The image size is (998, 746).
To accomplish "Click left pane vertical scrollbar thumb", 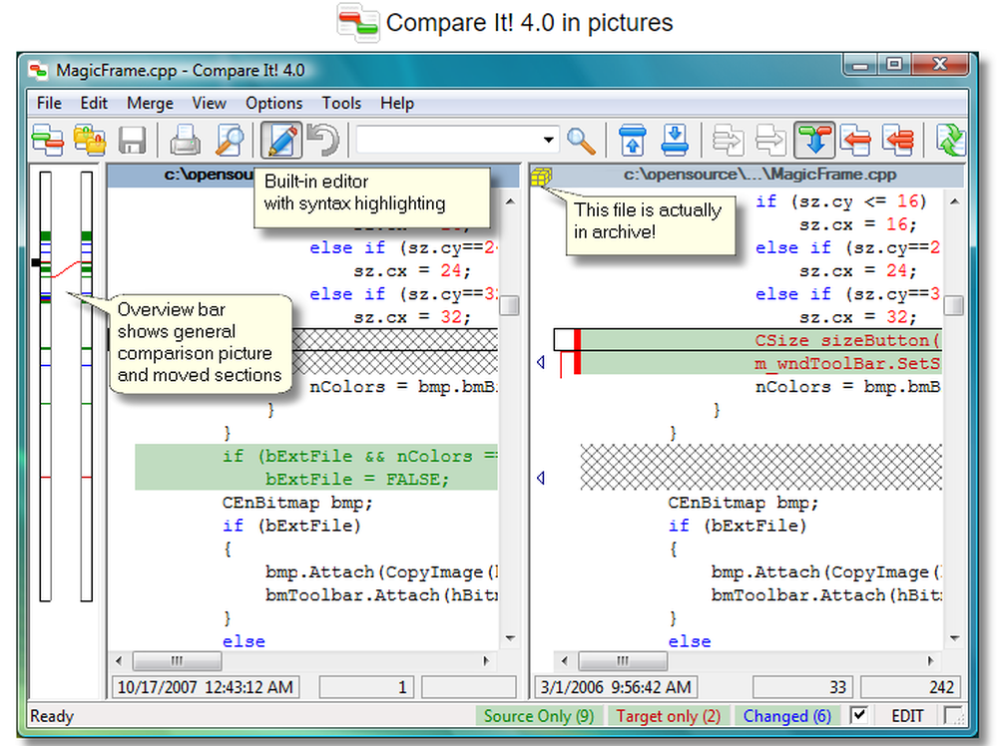I will point(510,305).
